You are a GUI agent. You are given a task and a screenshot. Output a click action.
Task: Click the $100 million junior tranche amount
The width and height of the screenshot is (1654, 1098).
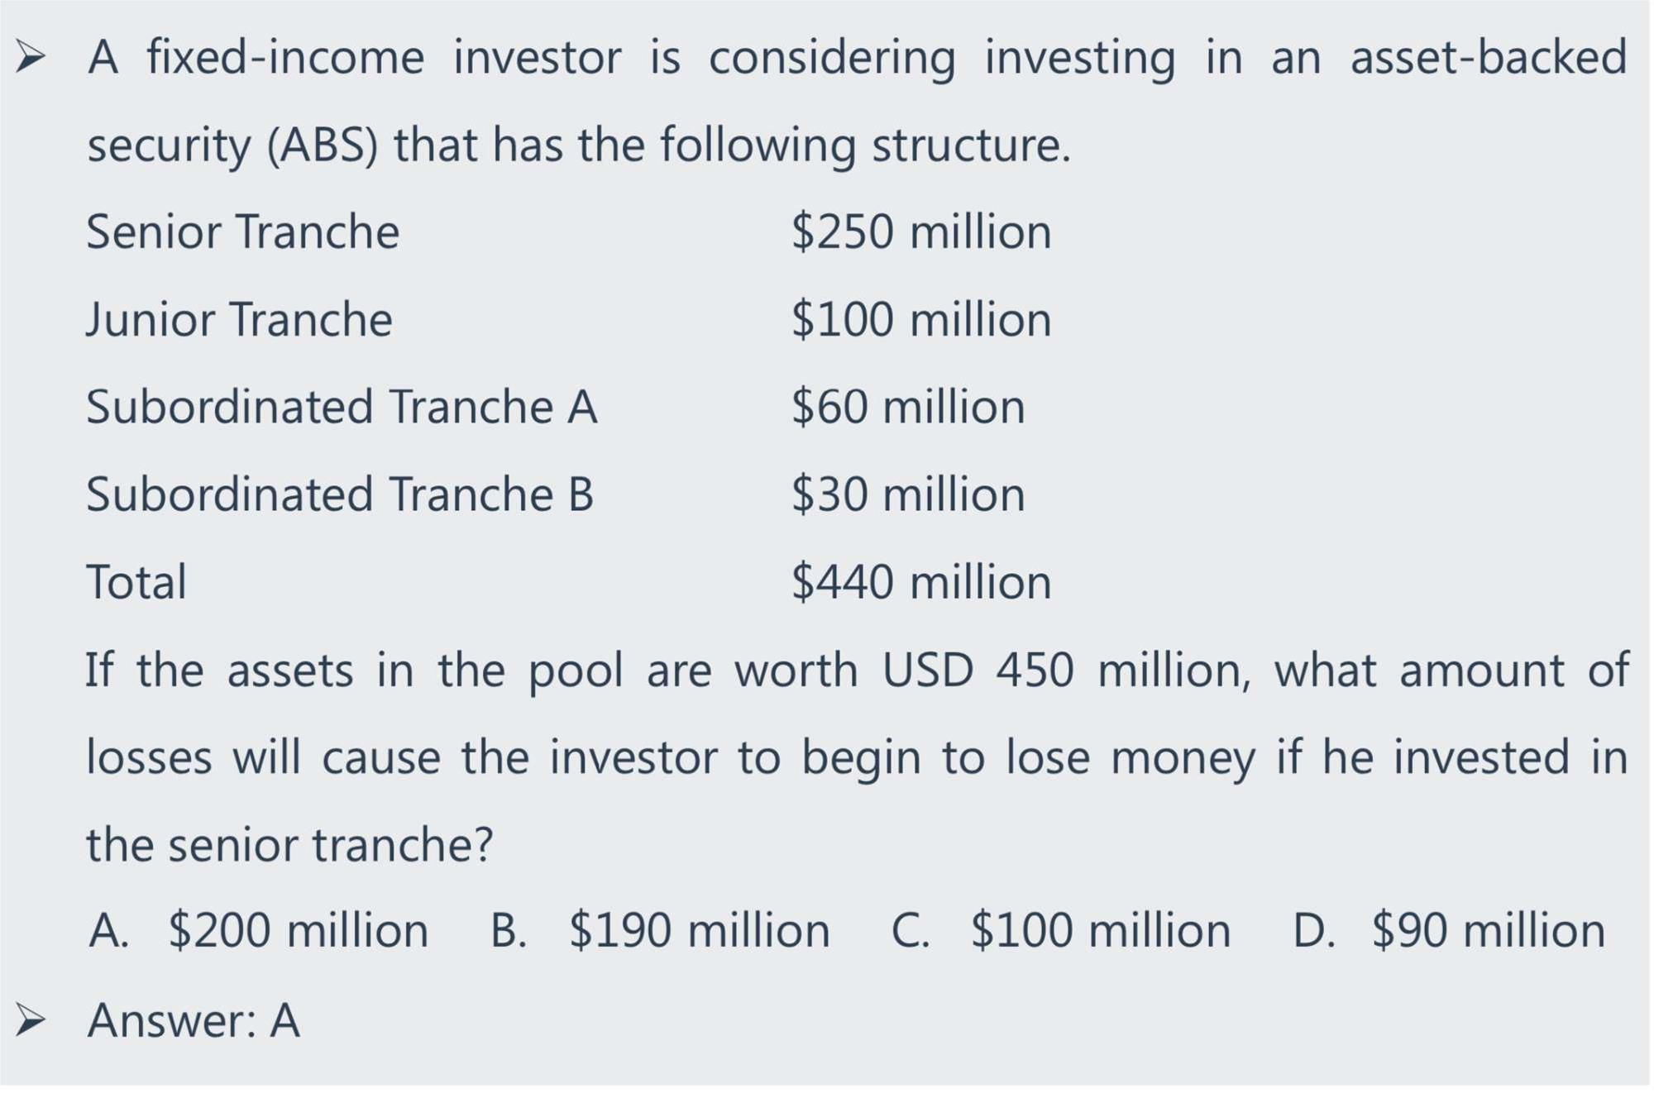[x=921, y=319]
